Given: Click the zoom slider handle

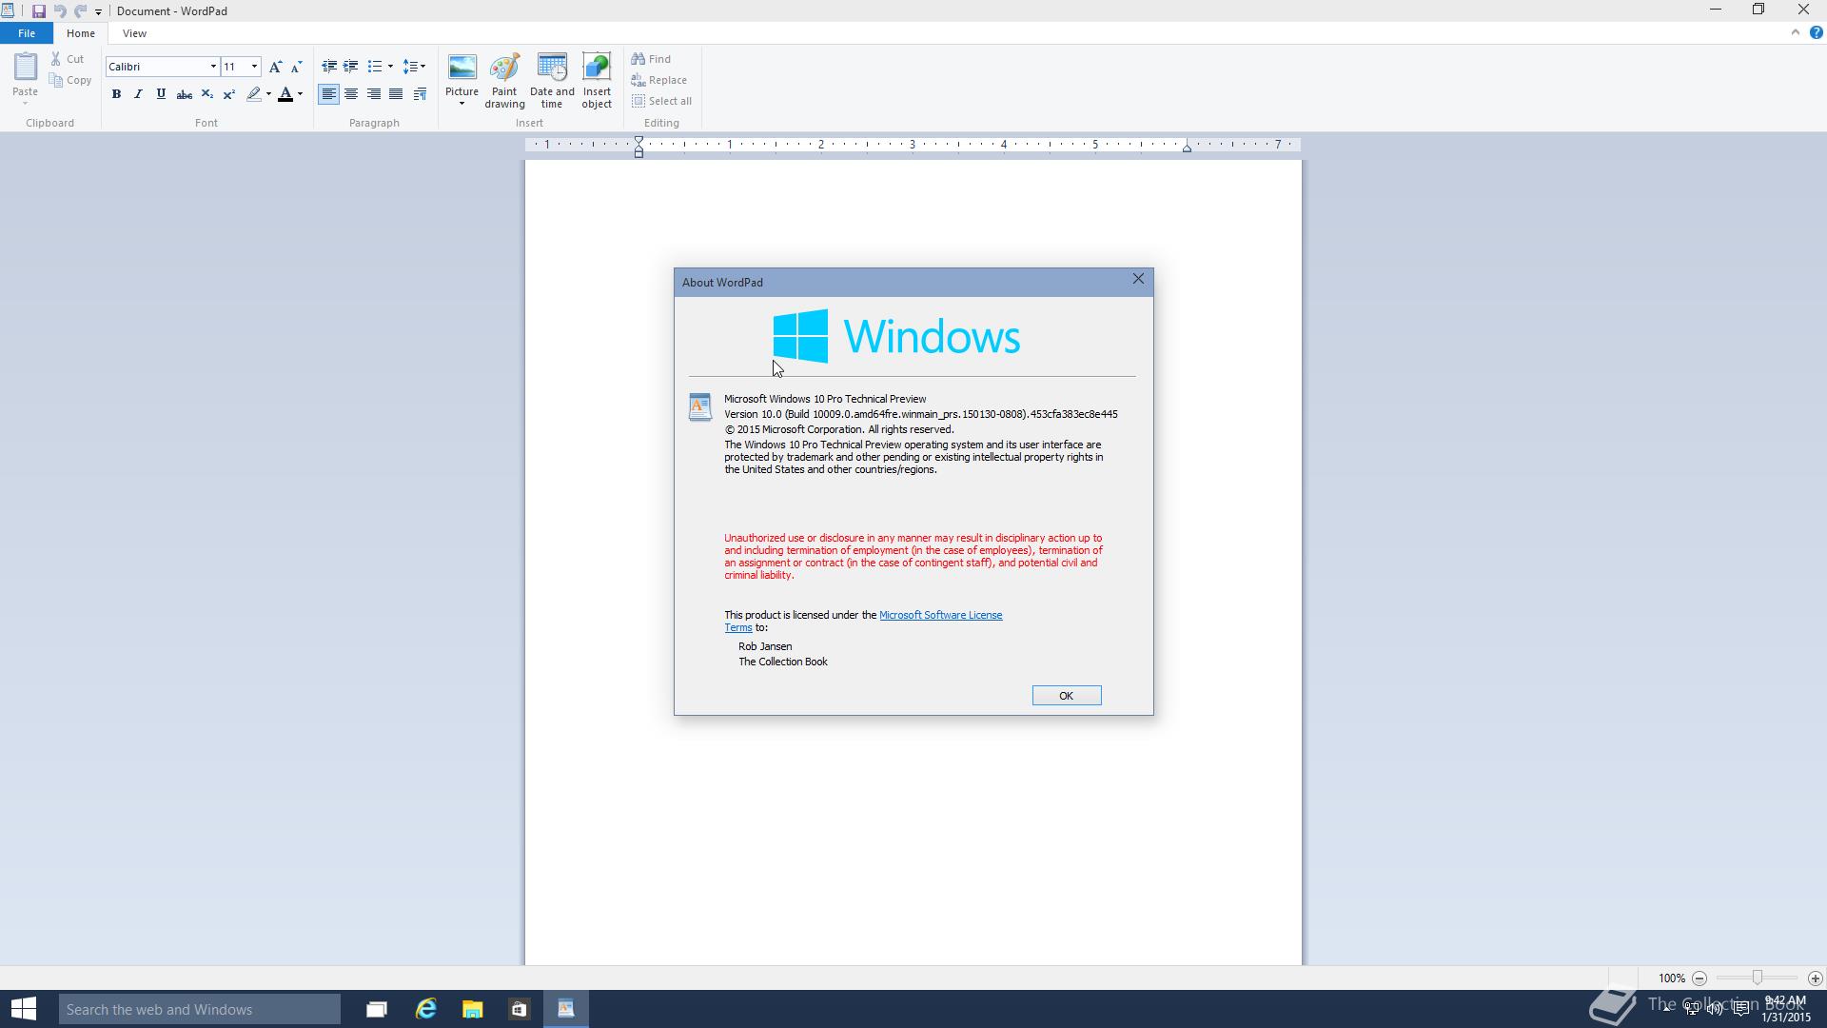Looking at the screenshot, I should [x=1758, y=979].
